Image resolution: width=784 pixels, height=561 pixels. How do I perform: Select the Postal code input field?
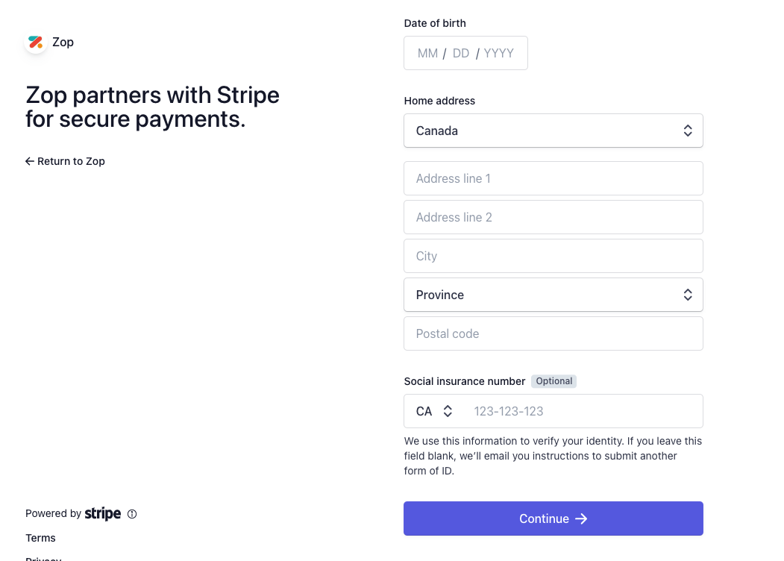pos(553,333)
